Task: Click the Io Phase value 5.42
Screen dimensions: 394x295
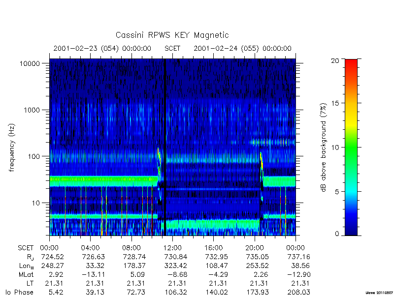Action: pos(57,292)
